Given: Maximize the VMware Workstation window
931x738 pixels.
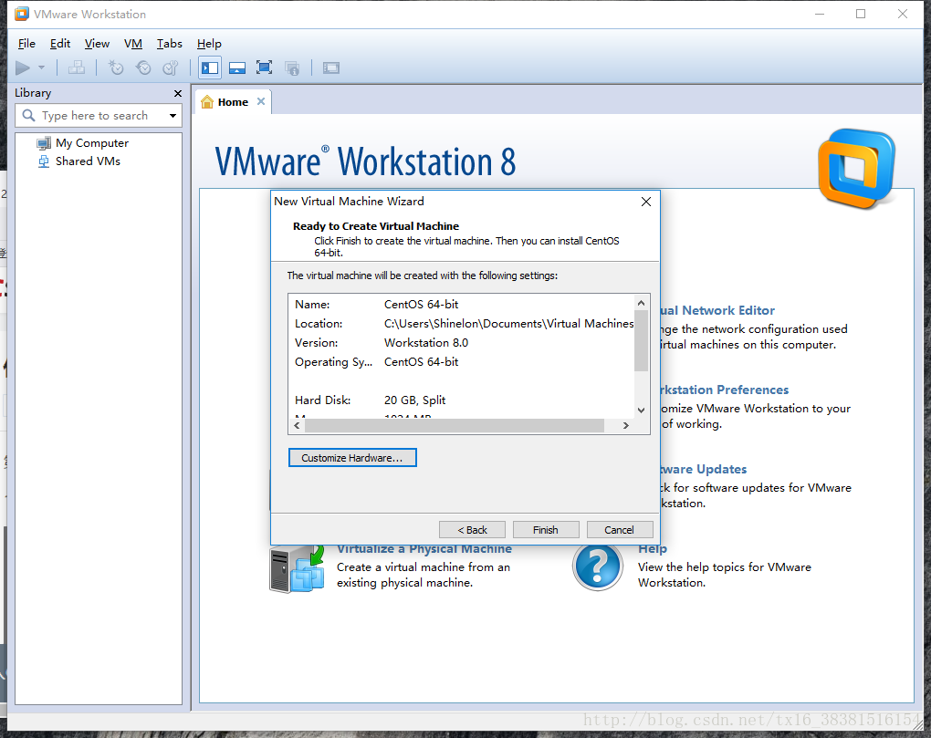Looking at the screenshot, I should [x=861, y=14].
